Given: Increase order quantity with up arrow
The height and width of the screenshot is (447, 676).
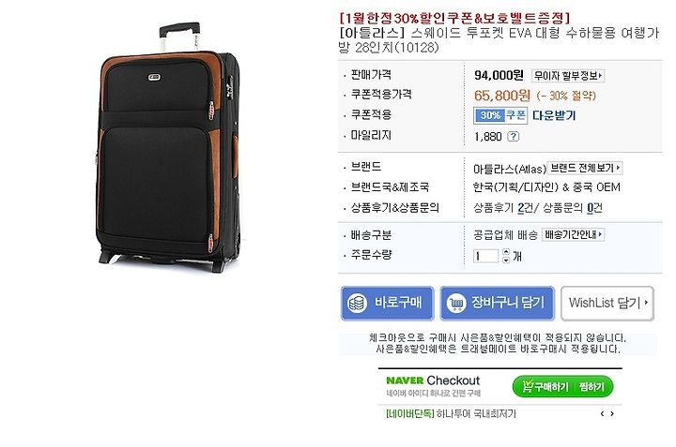Looking at the screenshot, I should click(506, 252).
